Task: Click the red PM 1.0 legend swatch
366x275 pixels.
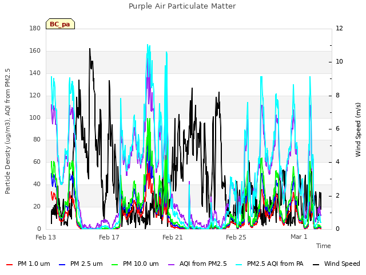Action: tap(9, 265)
